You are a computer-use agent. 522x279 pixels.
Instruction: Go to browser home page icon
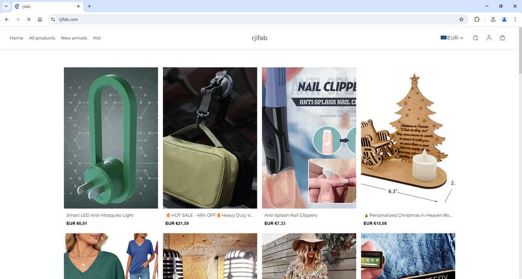click(39, 19)
